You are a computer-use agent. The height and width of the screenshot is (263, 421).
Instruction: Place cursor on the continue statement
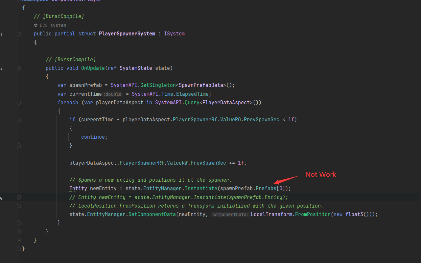point(93,137)
